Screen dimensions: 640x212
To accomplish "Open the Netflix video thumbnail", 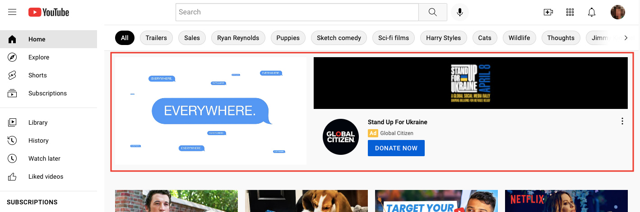I will [x=566, y=201].
